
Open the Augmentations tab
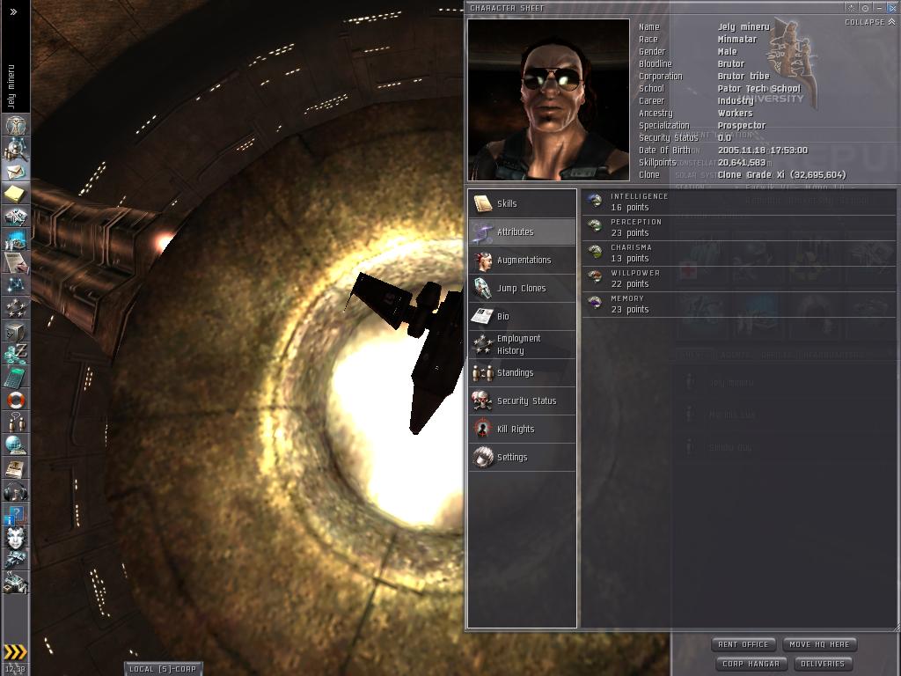tap(523, 260)
